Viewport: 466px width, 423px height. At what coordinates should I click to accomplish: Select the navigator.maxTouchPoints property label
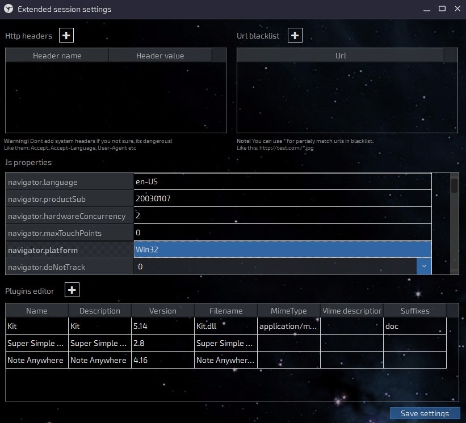click(70, 233)
